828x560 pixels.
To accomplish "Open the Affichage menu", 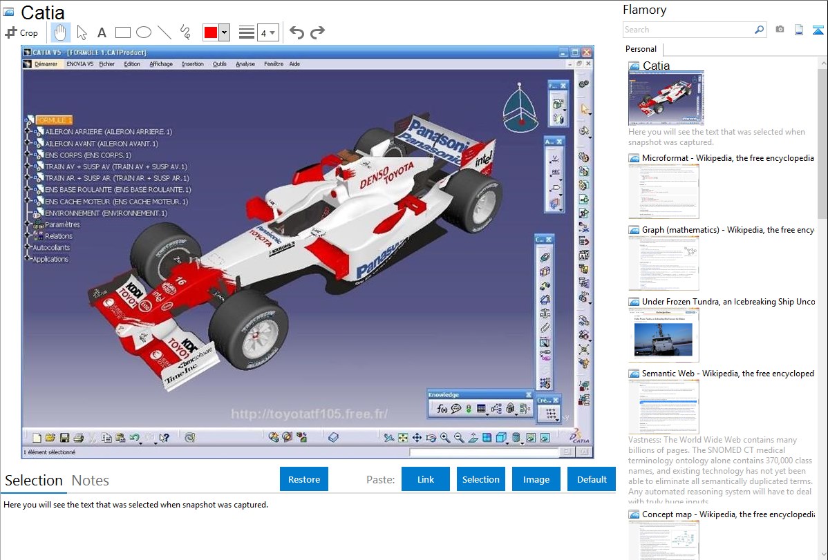I will point(161,64).
